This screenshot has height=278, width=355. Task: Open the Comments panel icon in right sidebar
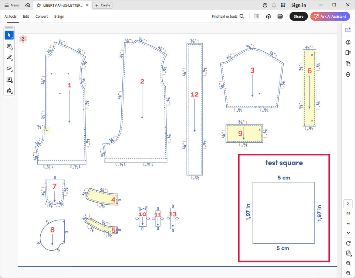click(348, 42)
